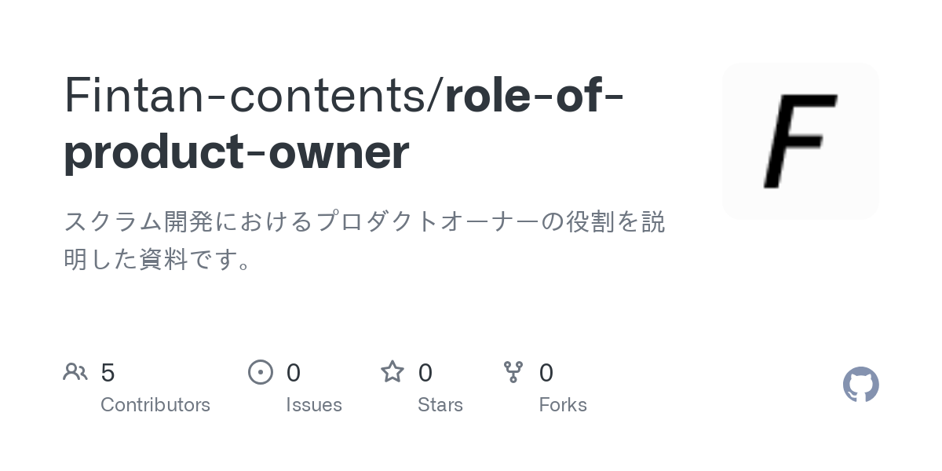942x471 pixels.
Task: Click the Issues label
Action: click(314, 405)
